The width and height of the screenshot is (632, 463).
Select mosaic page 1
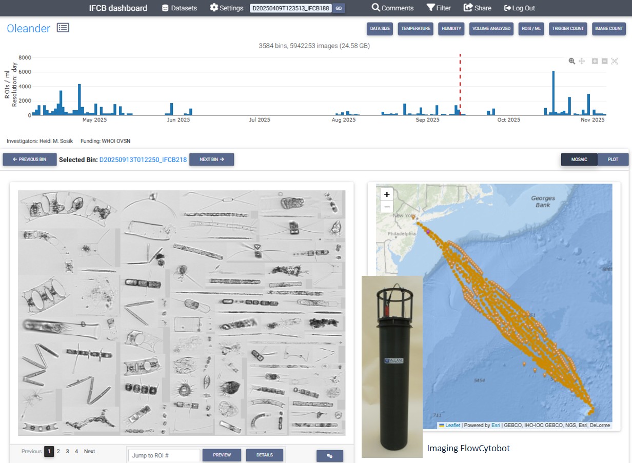pyautogui.click(x=49, y=451)
